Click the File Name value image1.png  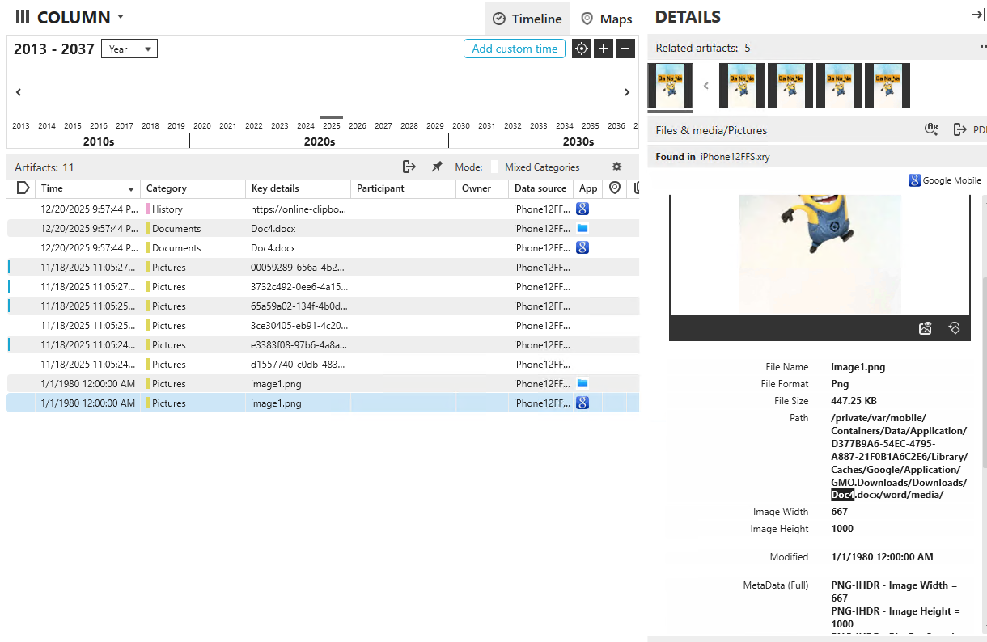tap(858, 366)
